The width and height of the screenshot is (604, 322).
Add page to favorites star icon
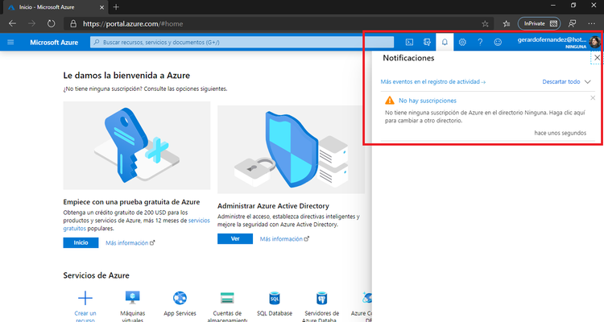tap(485, 24)
